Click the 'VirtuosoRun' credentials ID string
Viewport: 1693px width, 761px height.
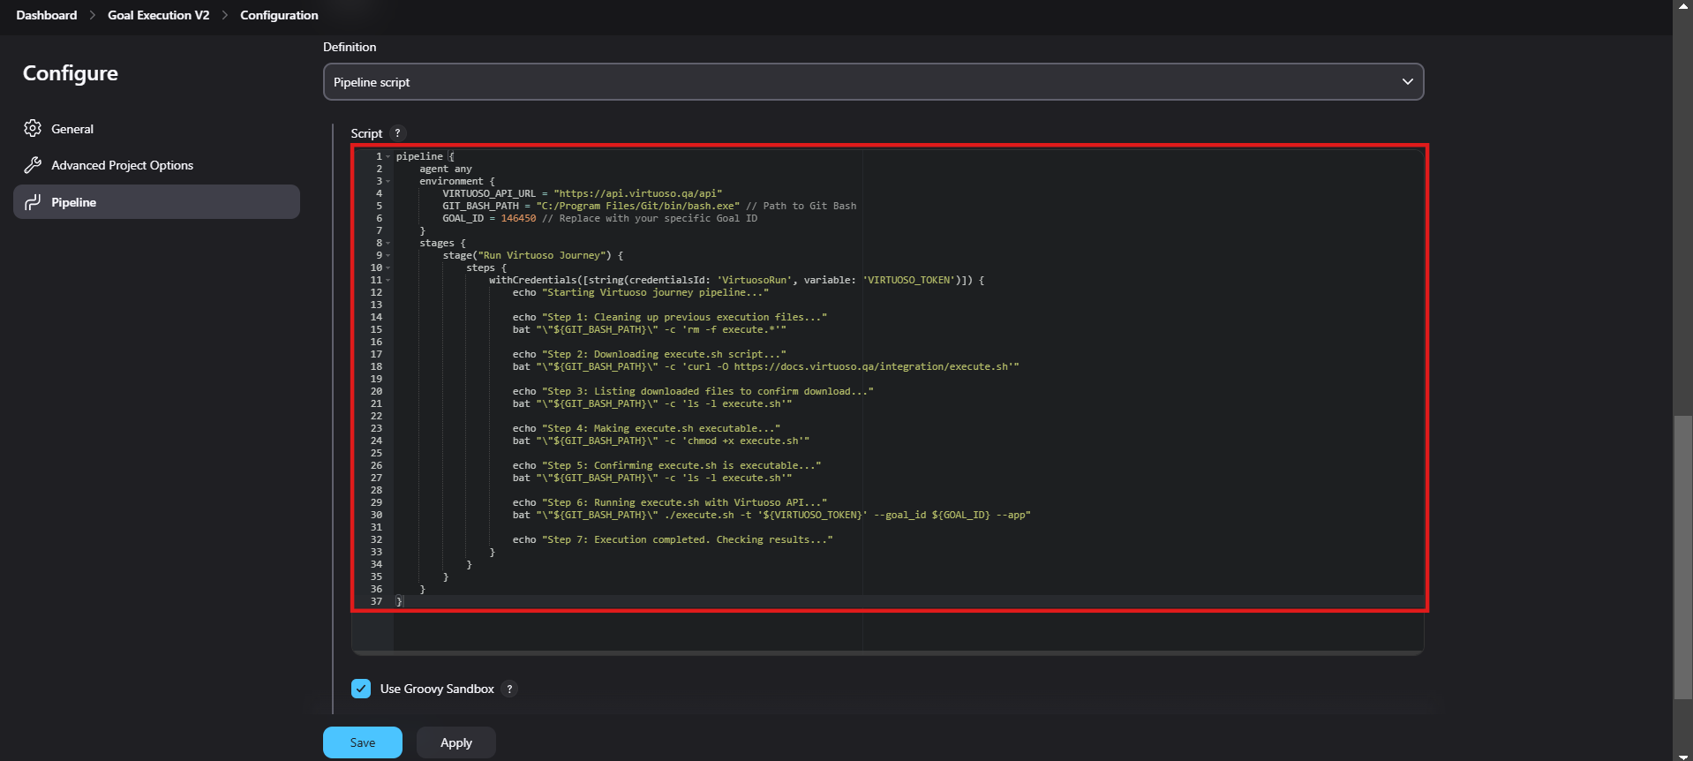coord(754,280)
